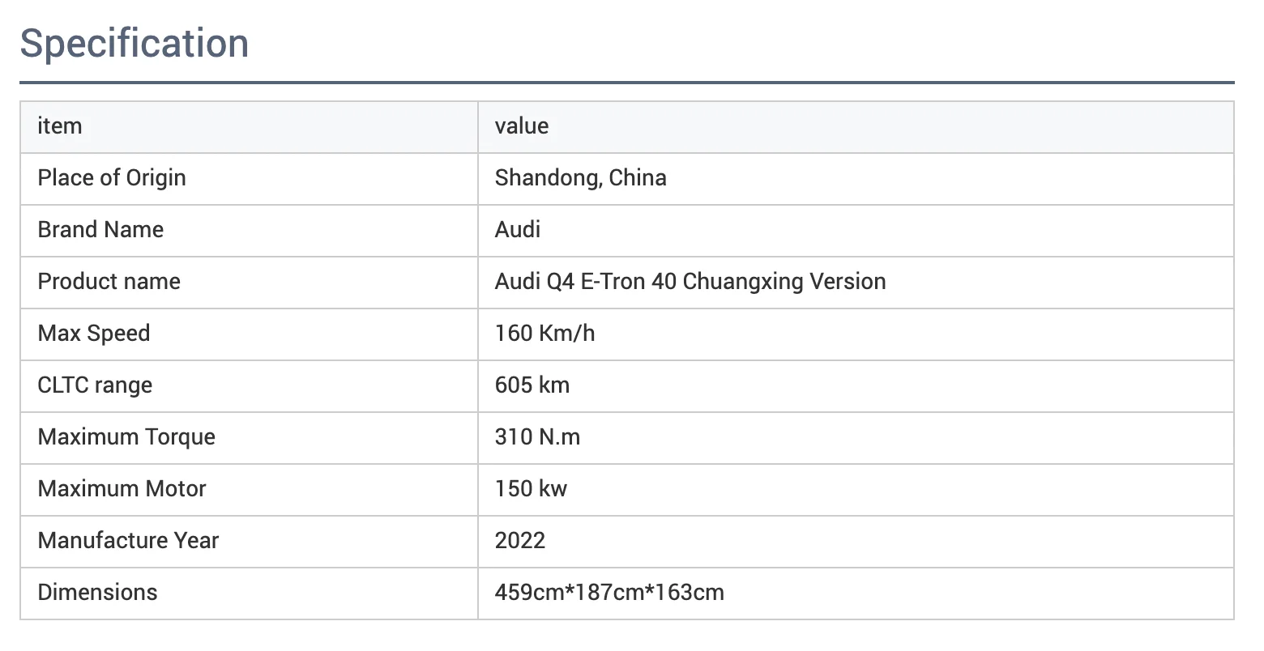This screenshot has width=1264, height=651.
Task: Select the Audi Q4 E-Tron product name text
Action: click(690, 282)
